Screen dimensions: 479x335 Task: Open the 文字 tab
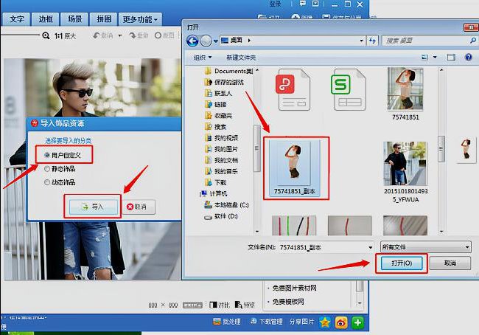click(16, 19)
